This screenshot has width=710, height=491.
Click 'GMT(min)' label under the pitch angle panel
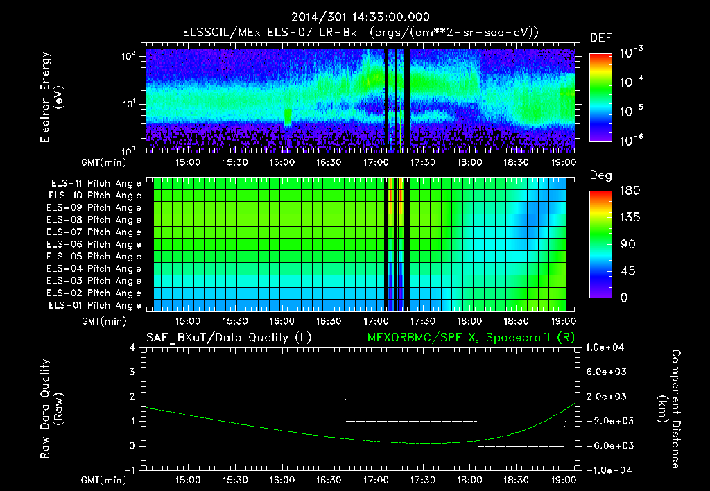[x=104, y=321]
